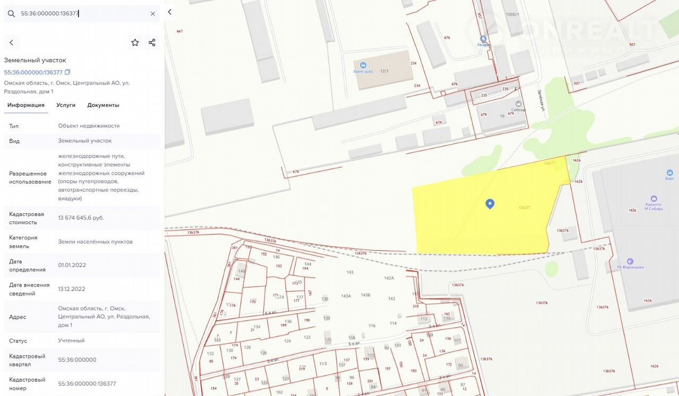The image size is (679, 396).
Task: Click the Амаркорд marker icon on the map
Action: (x=483, y=39)
